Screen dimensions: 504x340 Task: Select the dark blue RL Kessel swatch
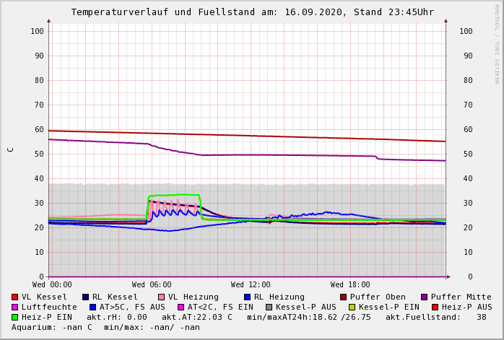pos(85,297)
